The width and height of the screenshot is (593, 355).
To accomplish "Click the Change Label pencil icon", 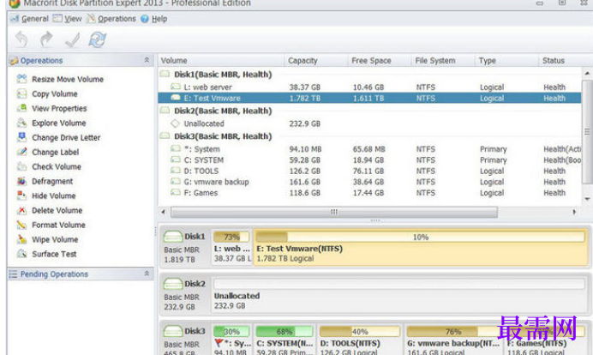I will tap(22, 152).
